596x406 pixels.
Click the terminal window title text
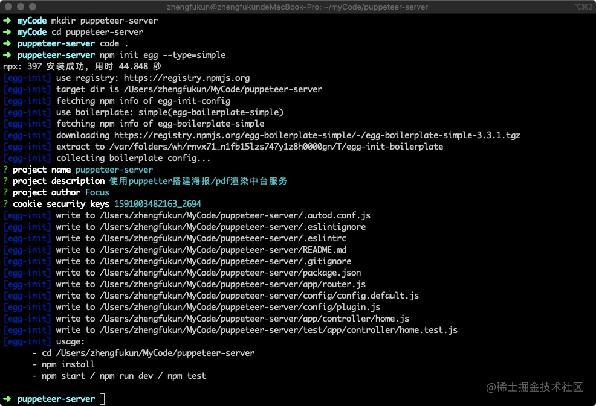pyautogui.click(x=297, y=7)
